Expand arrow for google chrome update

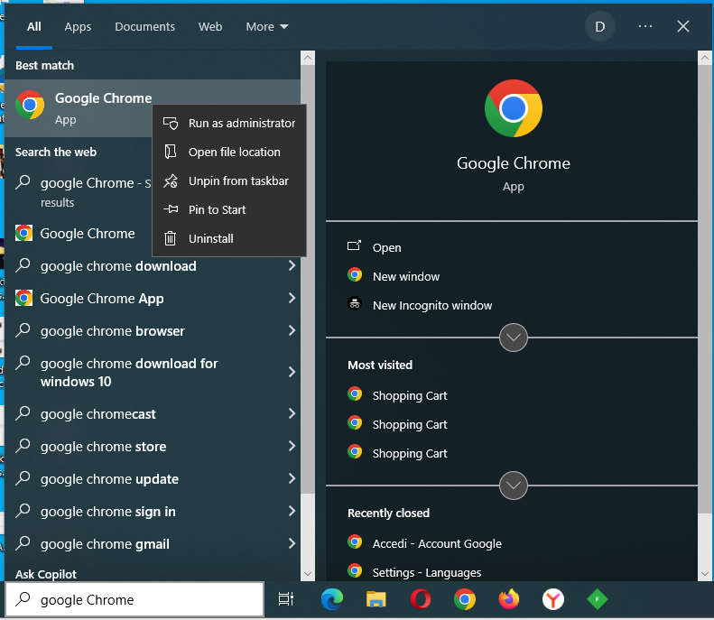(x=292, y=478)
